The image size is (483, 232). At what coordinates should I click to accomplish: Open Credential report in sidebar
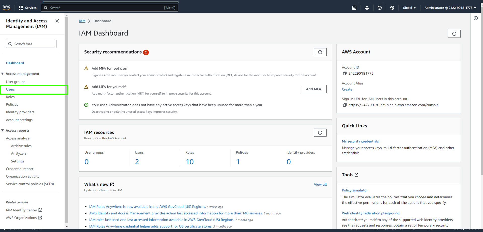coord(20,169)
